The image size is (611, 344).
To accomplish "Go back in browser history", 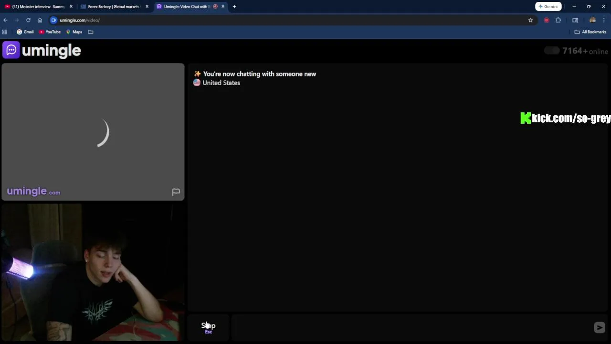I will (5, 20).
